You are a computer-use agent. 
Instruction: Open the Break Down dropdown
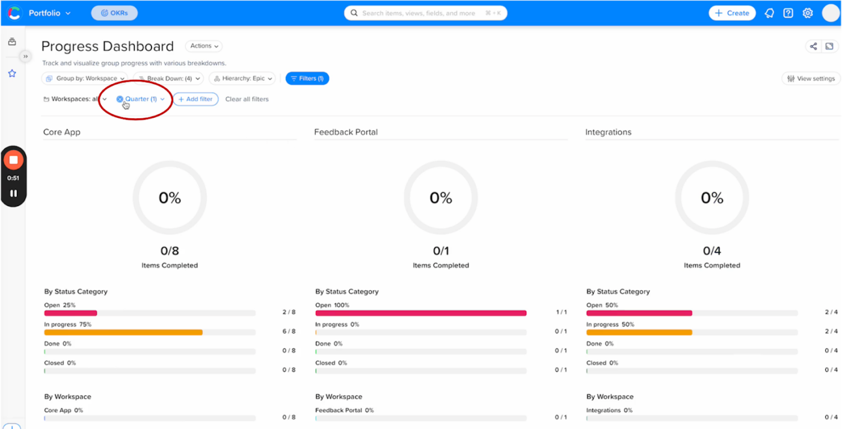(168, 79)
